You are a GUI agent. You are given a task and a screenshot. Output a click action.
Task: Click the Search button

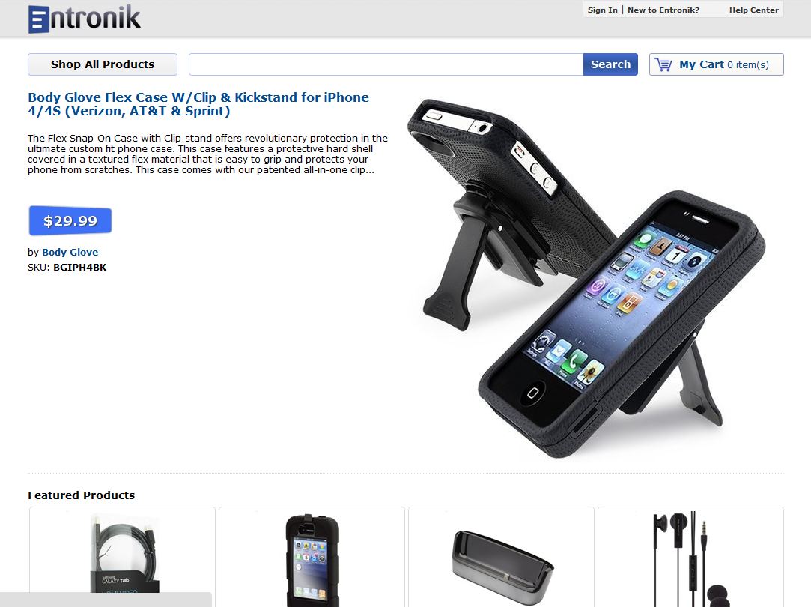610,64
